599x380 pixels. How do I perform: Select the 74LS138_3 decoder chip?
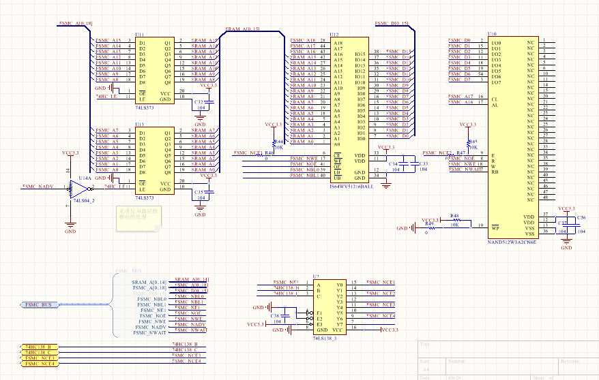click(330, 307)
